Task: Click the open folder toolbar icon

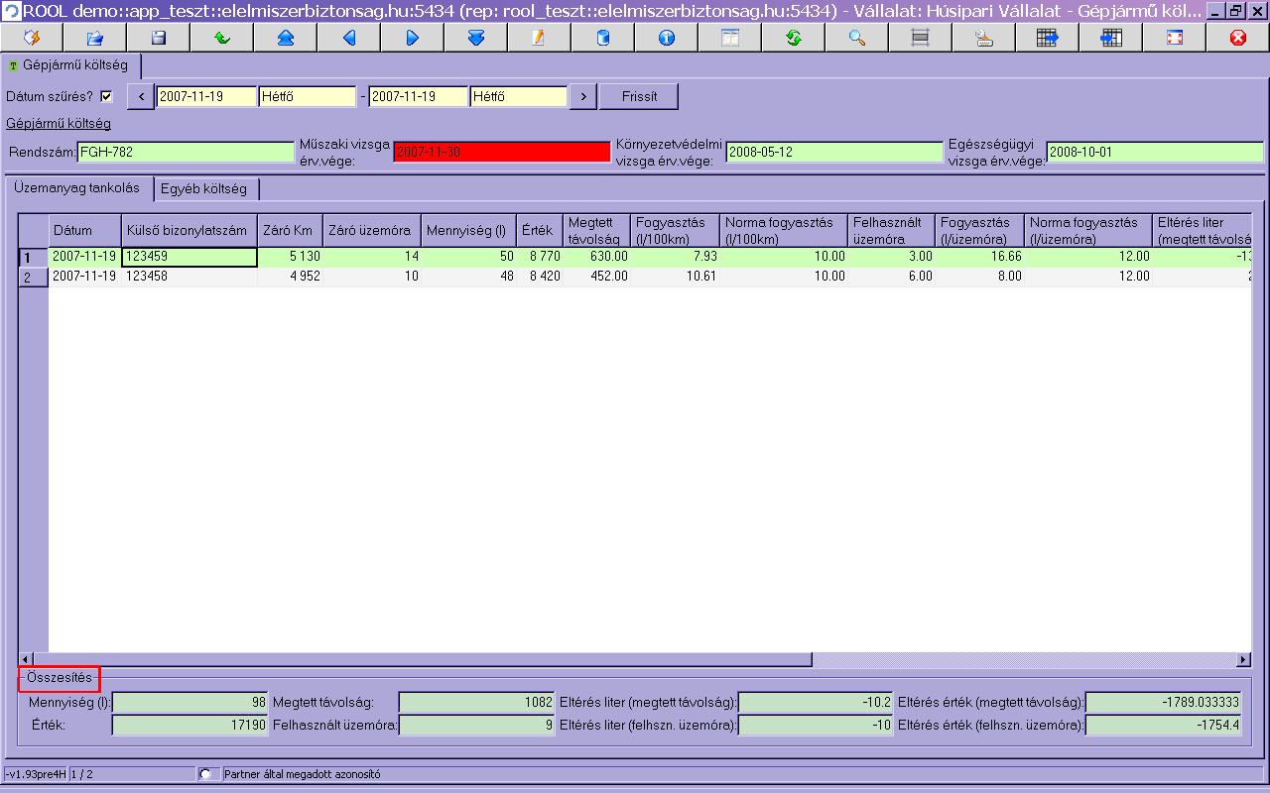Action: (95, 38)
